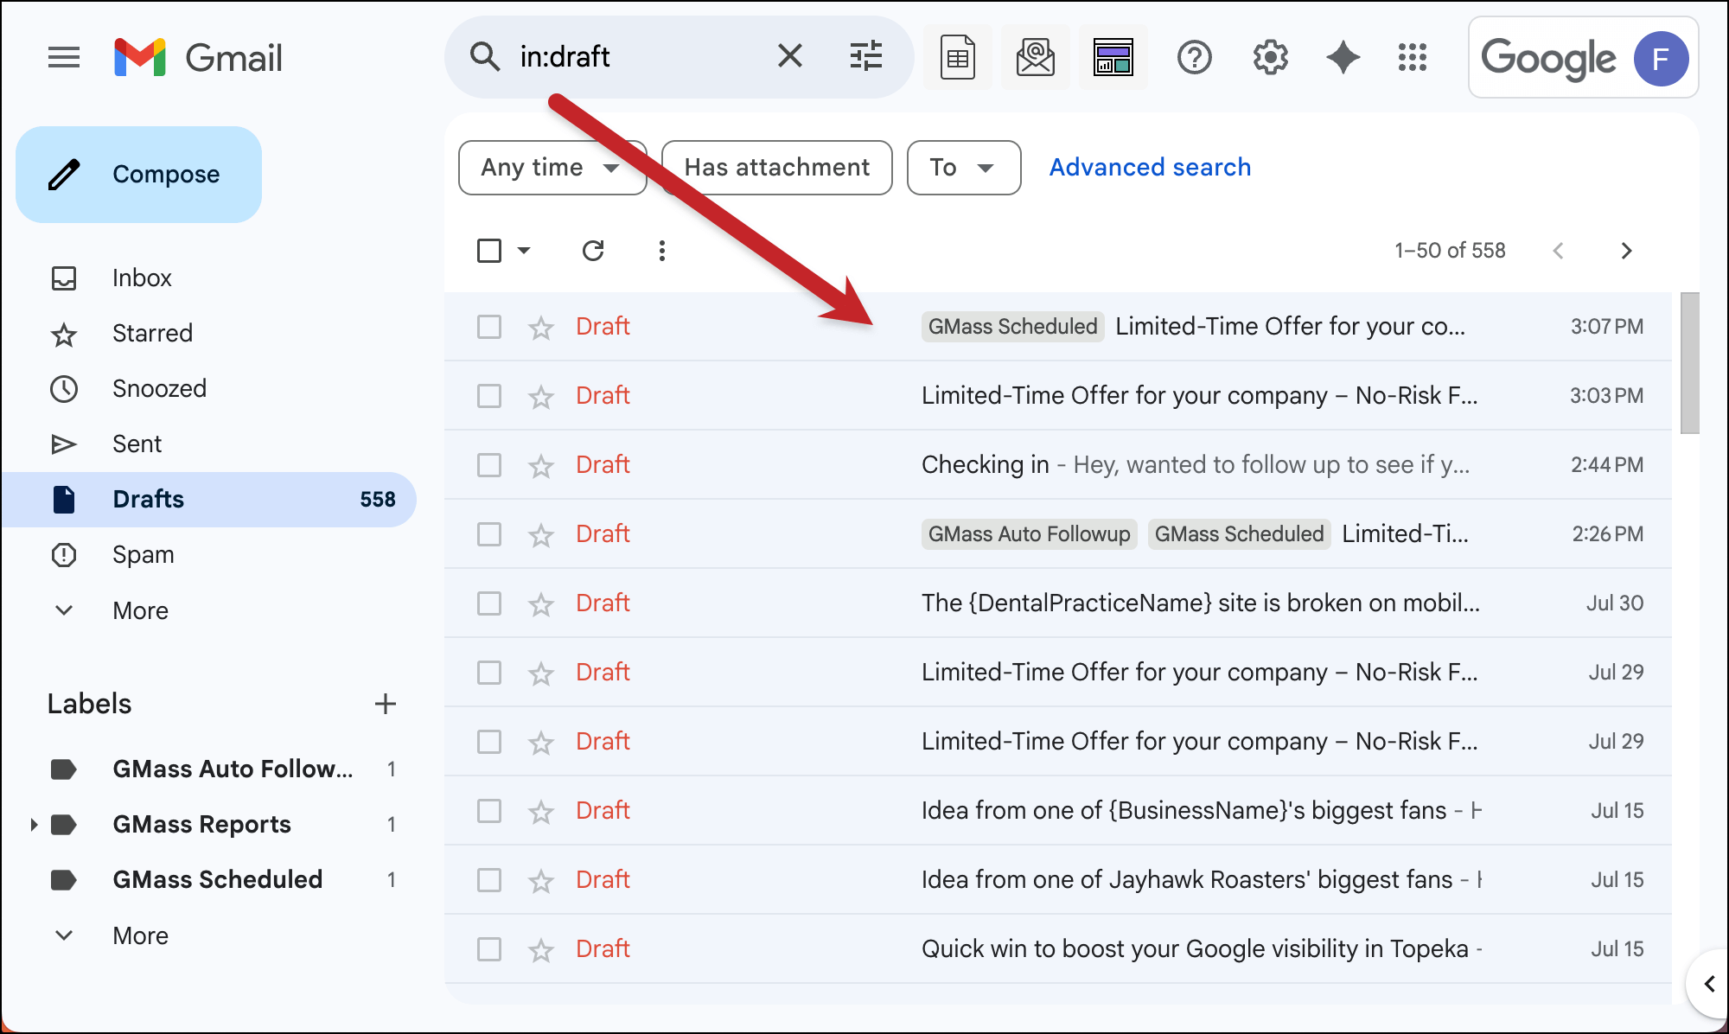Clear the search with the X icon
This screenshot has width=1729, height=1034.
coord(789,57)
